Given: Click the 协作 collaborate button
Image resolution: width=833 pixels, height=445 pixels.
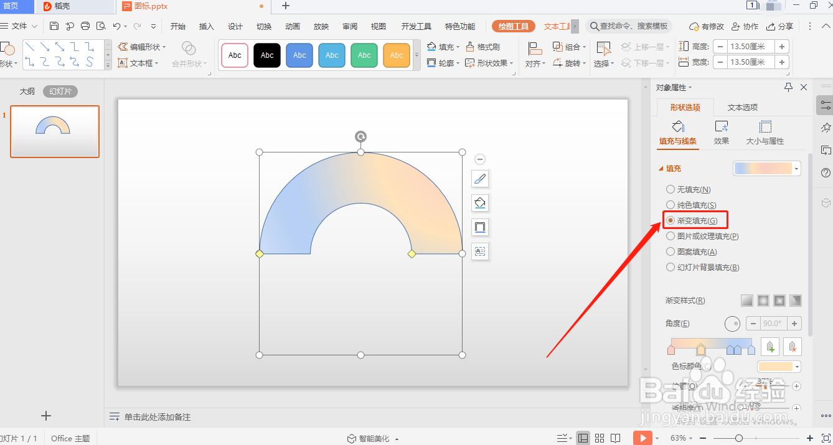Looking at the screenshot, I should pyautogui.click(x=745, y=26).
